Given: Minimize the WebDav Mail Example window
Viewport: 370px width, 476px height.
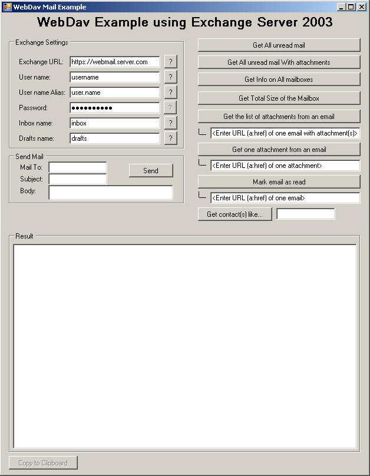Looking at the screenshot, I should [x=341, y=6].
